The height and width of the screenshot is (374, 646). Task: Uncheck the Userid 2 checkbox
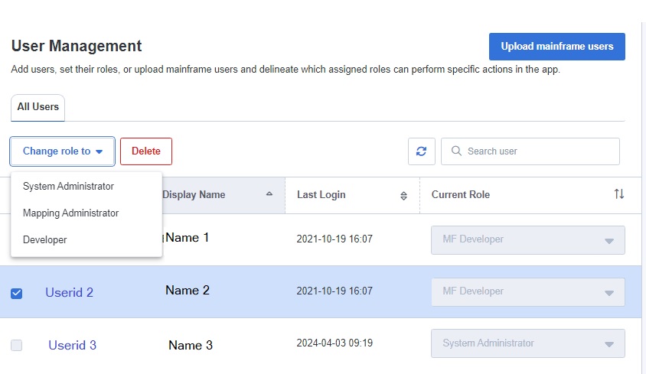tap(17, 293)
